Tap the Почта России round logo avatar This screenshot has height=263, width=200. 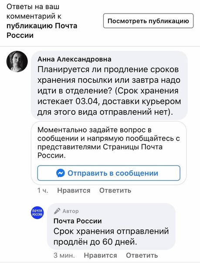[37, 212]
